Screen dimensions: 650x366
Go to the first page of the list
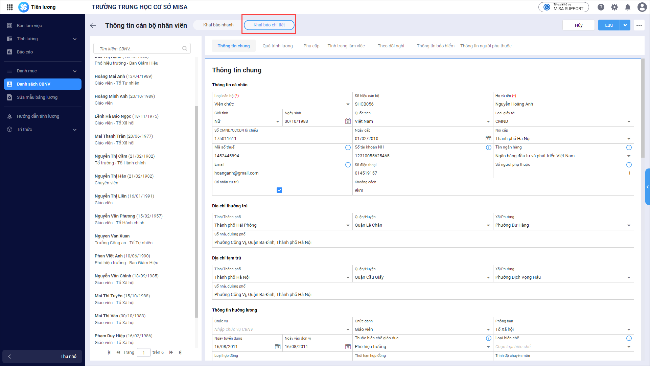point(109,352)
